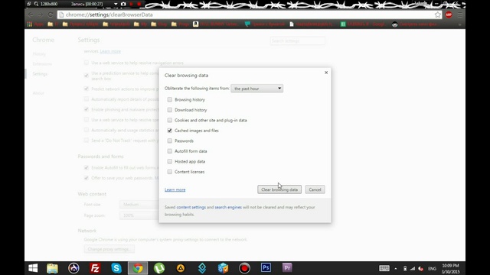490x275 pixels.
Task: Open the recorder bar dropdown arrow
Action: [x=116, y=4]
